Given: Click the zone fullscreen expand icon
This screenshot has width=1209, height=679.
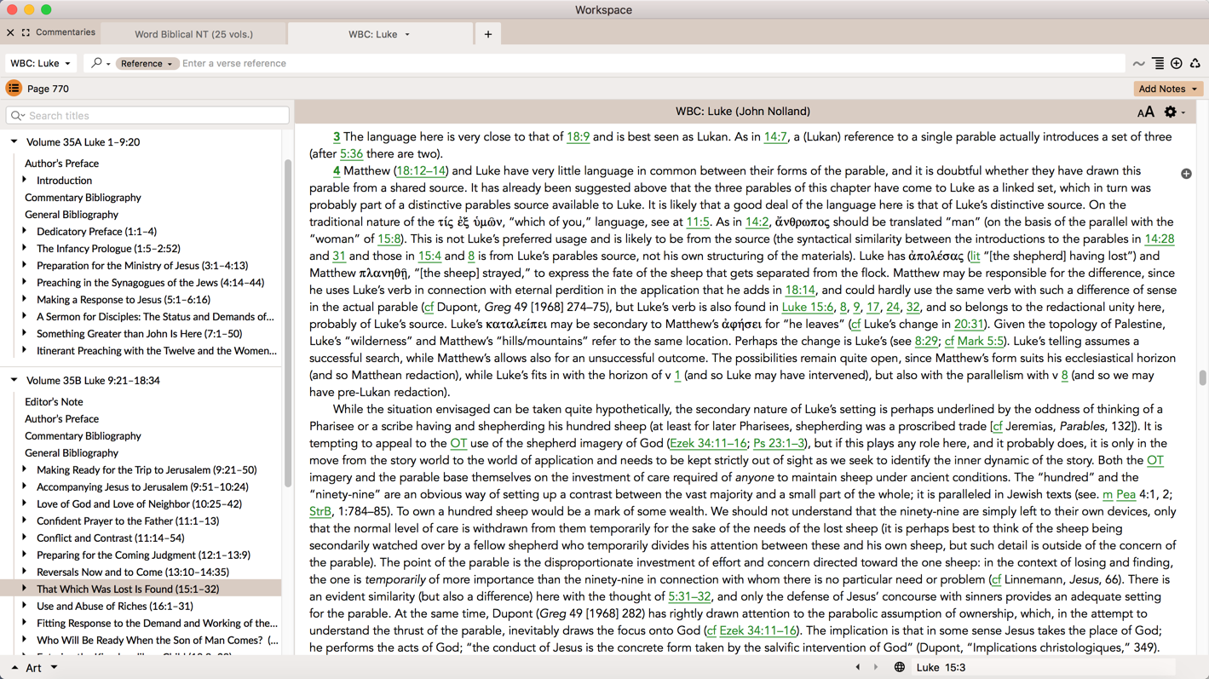Looking at the screenshot, I should click(26, 32).
